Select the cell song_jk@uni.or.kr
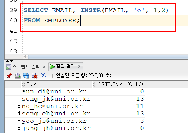Image resolution: width=188 pixels, height=133 pixels. [x=57, y=99]
